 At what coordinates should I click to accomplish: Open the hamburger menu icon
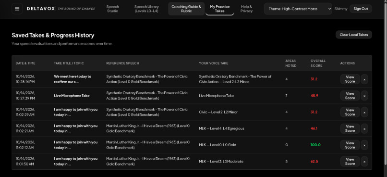(17, 9)
